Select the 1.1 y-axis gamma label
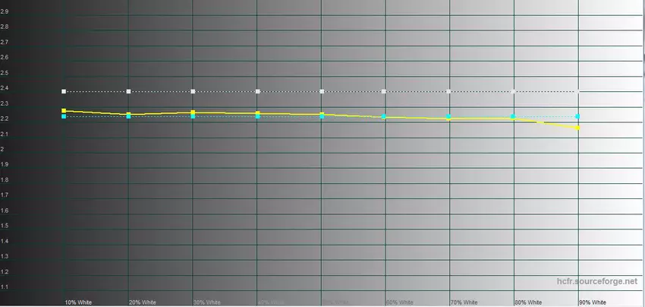The height and width of the screenshot is (307, 645). (x=5, y=286)
